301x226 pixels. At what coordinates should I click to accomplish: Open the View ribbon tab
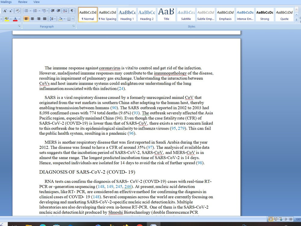click(36, 2)
